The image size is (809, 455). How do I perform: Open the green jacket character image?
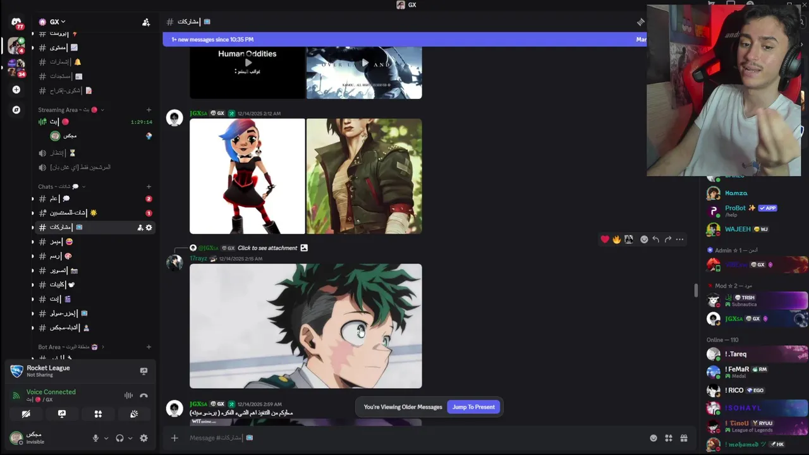[x=364, y=176]
